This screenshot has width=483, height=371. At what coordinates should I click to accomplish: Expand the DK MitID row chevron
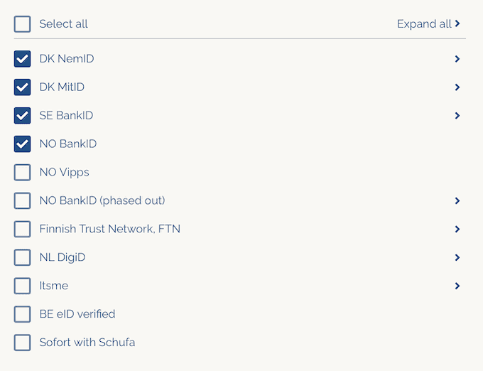tap(457, 87)
